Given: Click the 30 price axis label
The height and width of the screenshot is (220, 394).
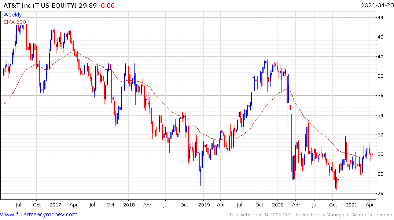Looking at the screenshot, I should pos(380,154).
